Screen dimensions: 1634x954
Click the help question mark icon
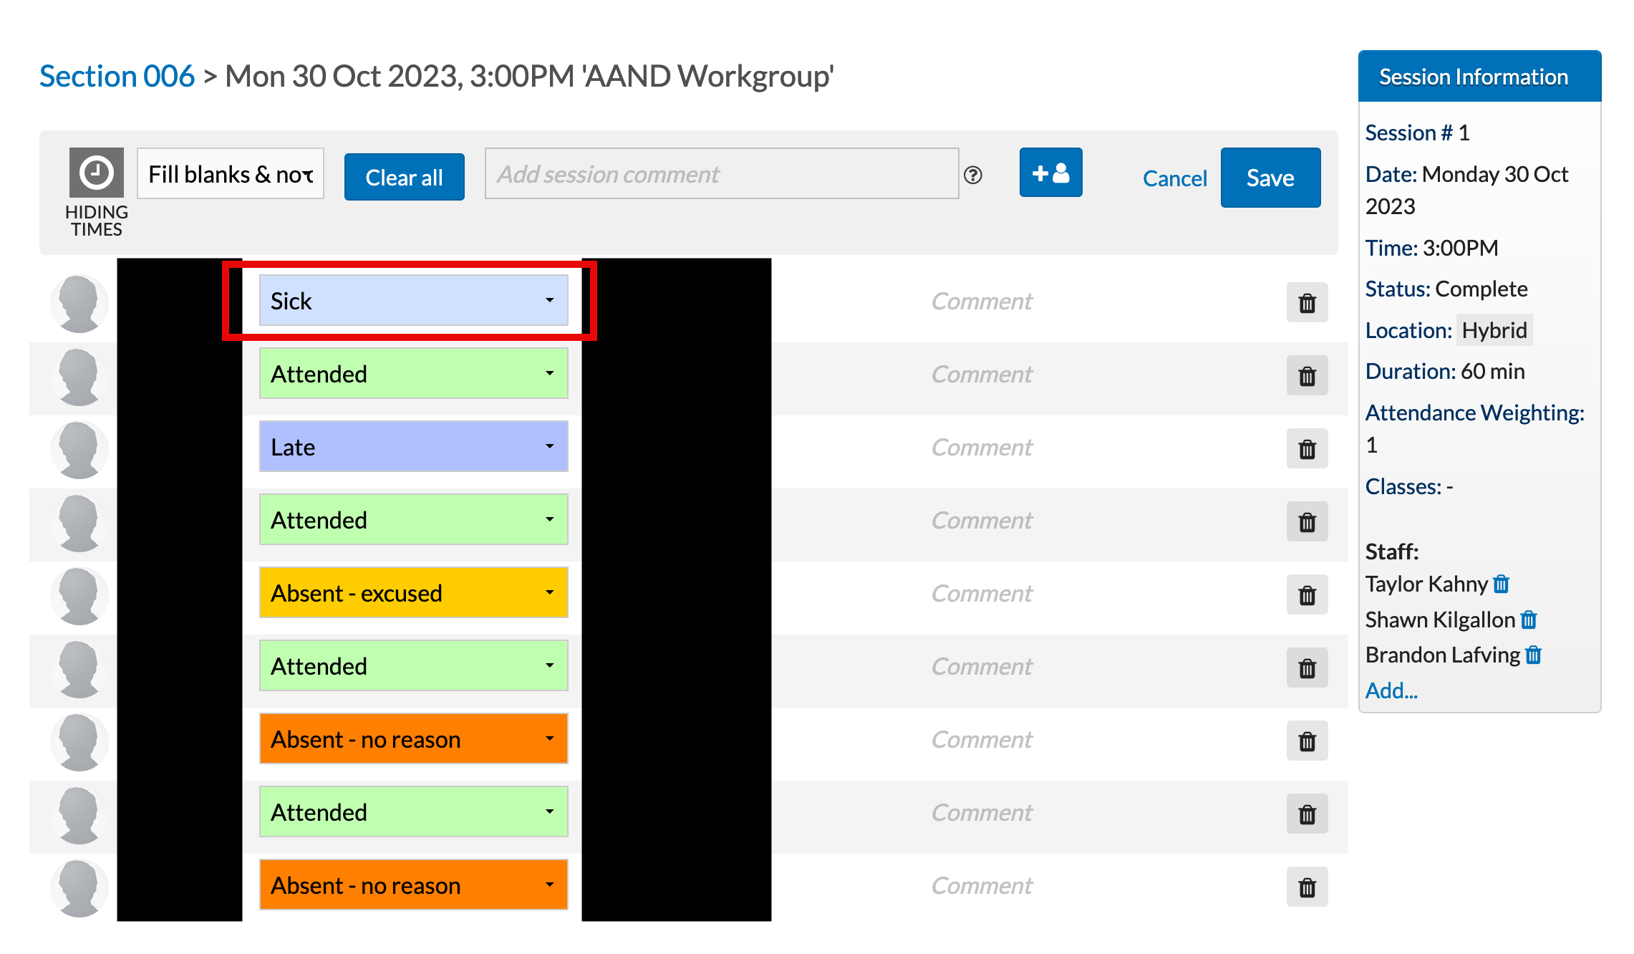pyautogui.click(x=972, y=175)
